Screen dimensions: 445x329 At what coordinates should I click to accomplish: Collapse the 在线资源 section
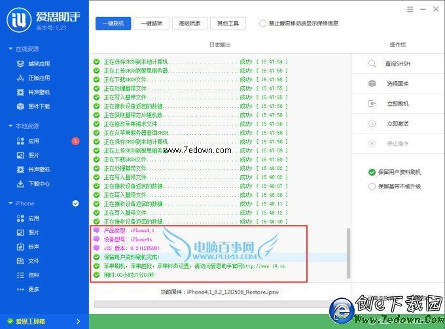[x=10, y=49]
